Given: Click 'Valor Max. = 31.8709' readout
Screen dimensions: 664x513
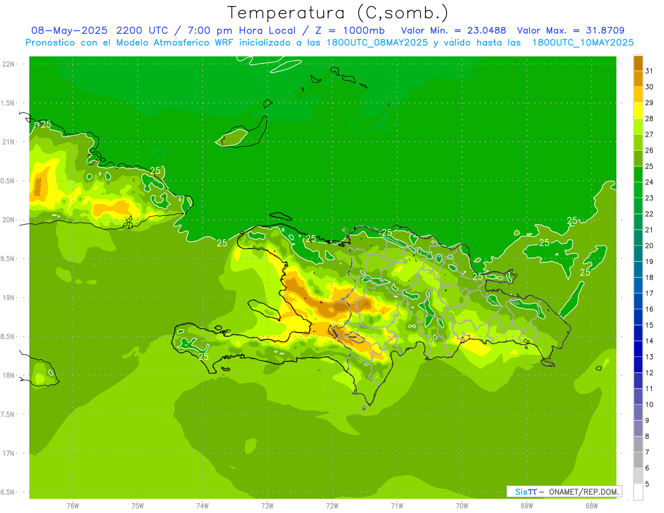Looking at the screenshot, I should click(x=571, y=30).
